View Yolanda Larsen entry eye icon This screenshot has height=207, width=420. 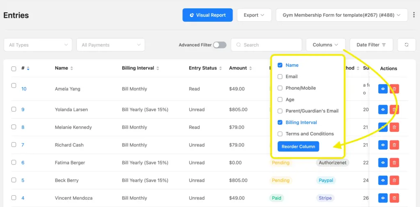point(383,110)
